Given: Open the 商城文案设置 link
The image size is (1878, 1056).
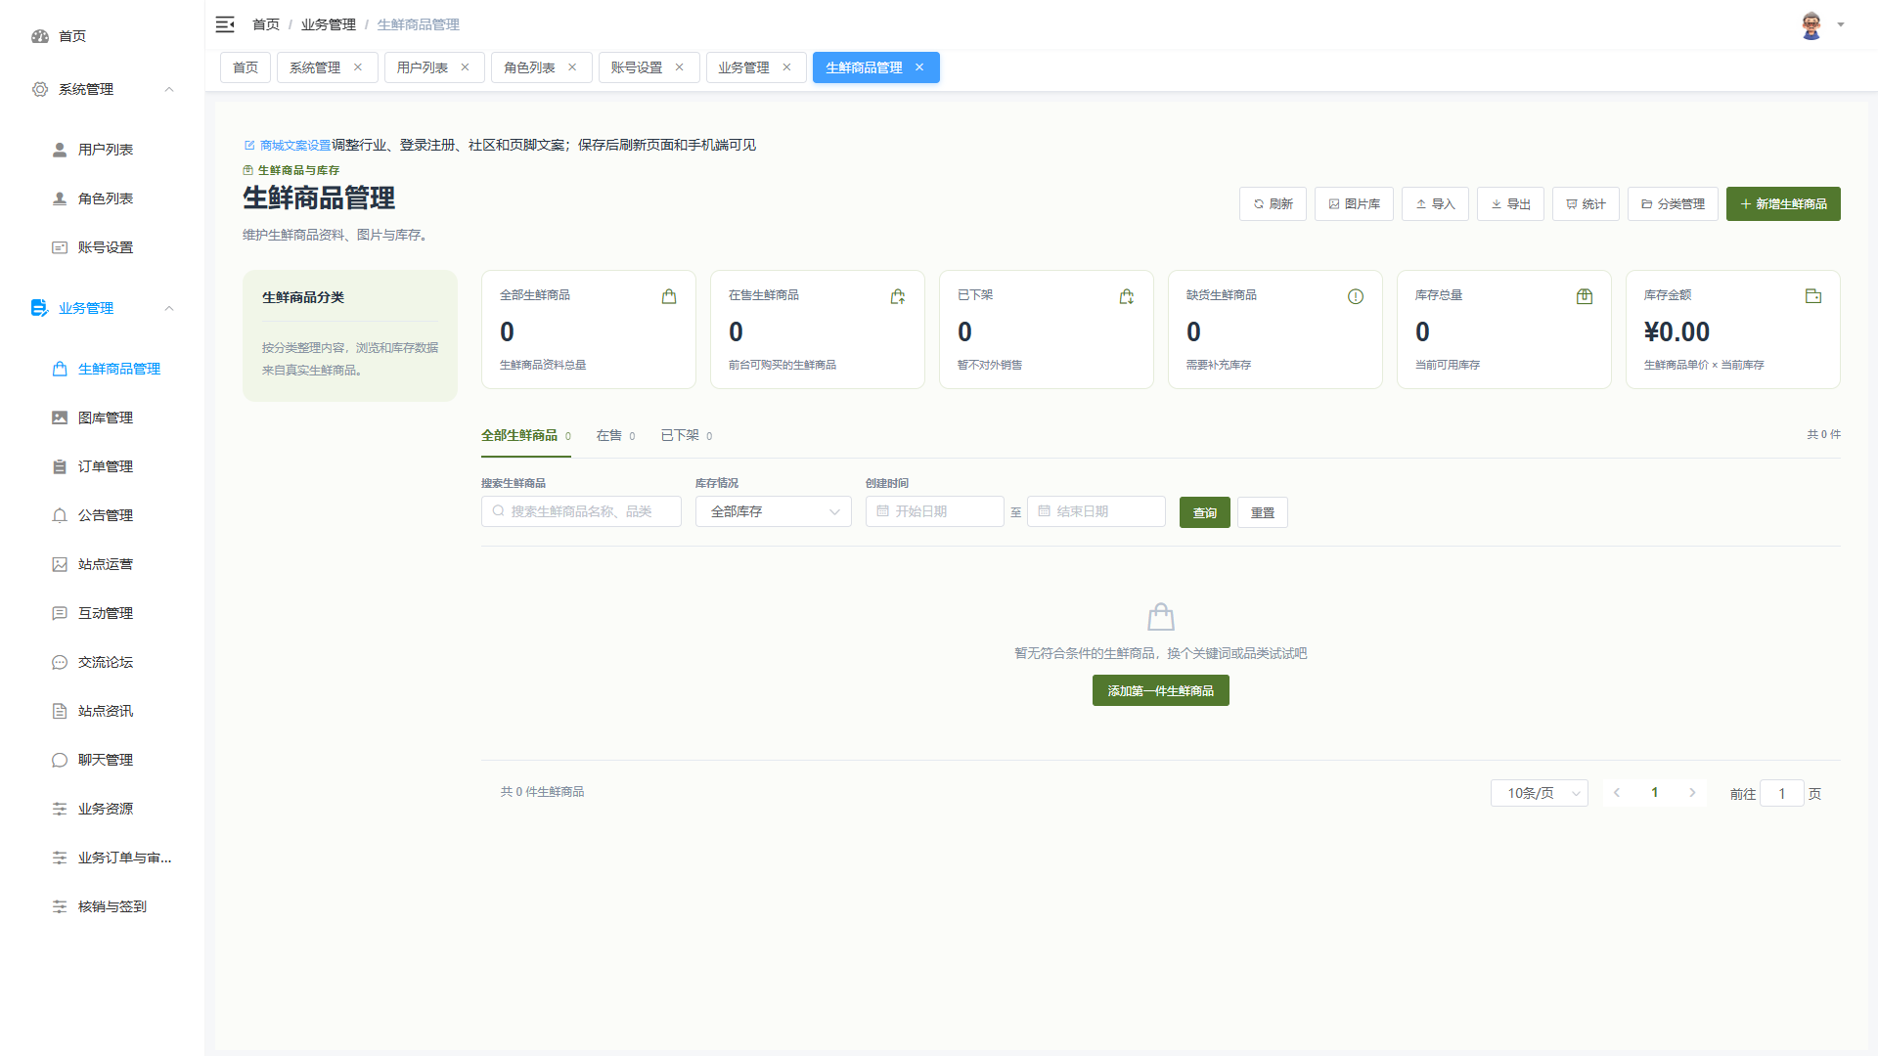Looking at the screenshot, I should pyautogui.click(x=288, y=145).
